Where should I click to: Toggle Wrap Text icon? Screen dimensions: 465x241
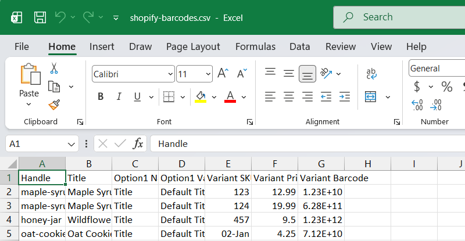(x=371, y=74)
